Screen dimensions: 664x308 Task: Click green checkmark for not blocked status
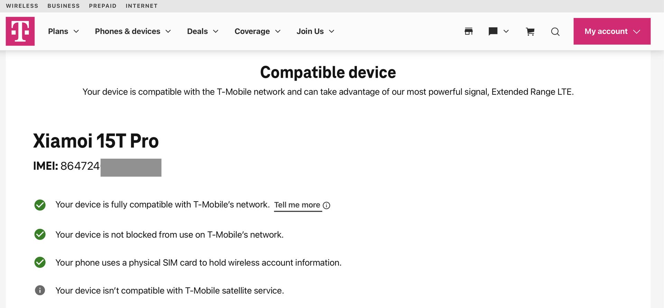(40, 234)
